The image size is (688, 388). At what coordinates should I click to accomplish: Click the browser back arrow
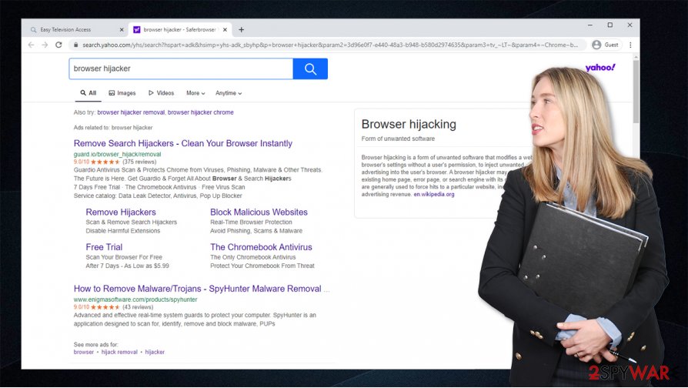tap(31, 45)
